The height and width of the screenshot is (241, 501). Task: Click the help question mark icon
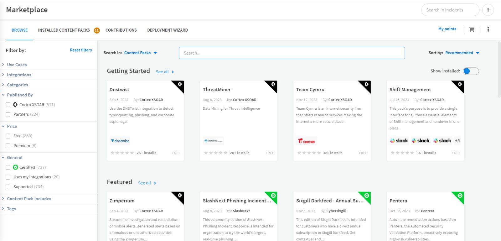pyautogui.click(x=488, y=10)
